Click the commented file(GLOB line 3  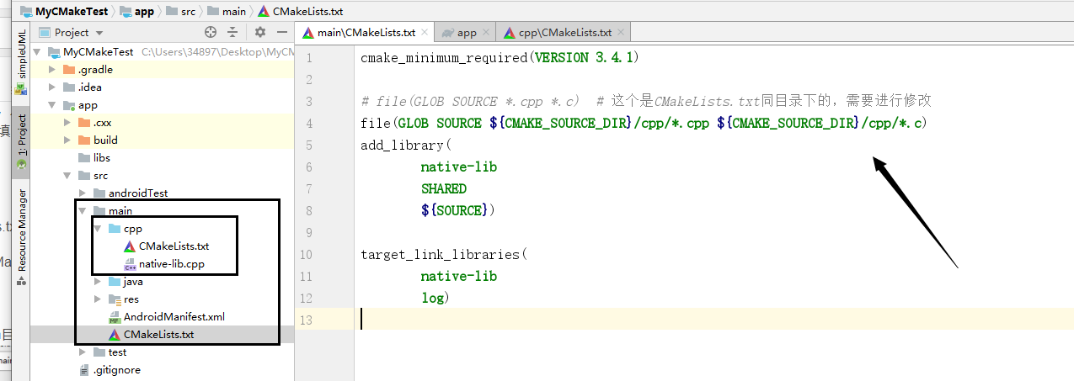tap(470, 102)
